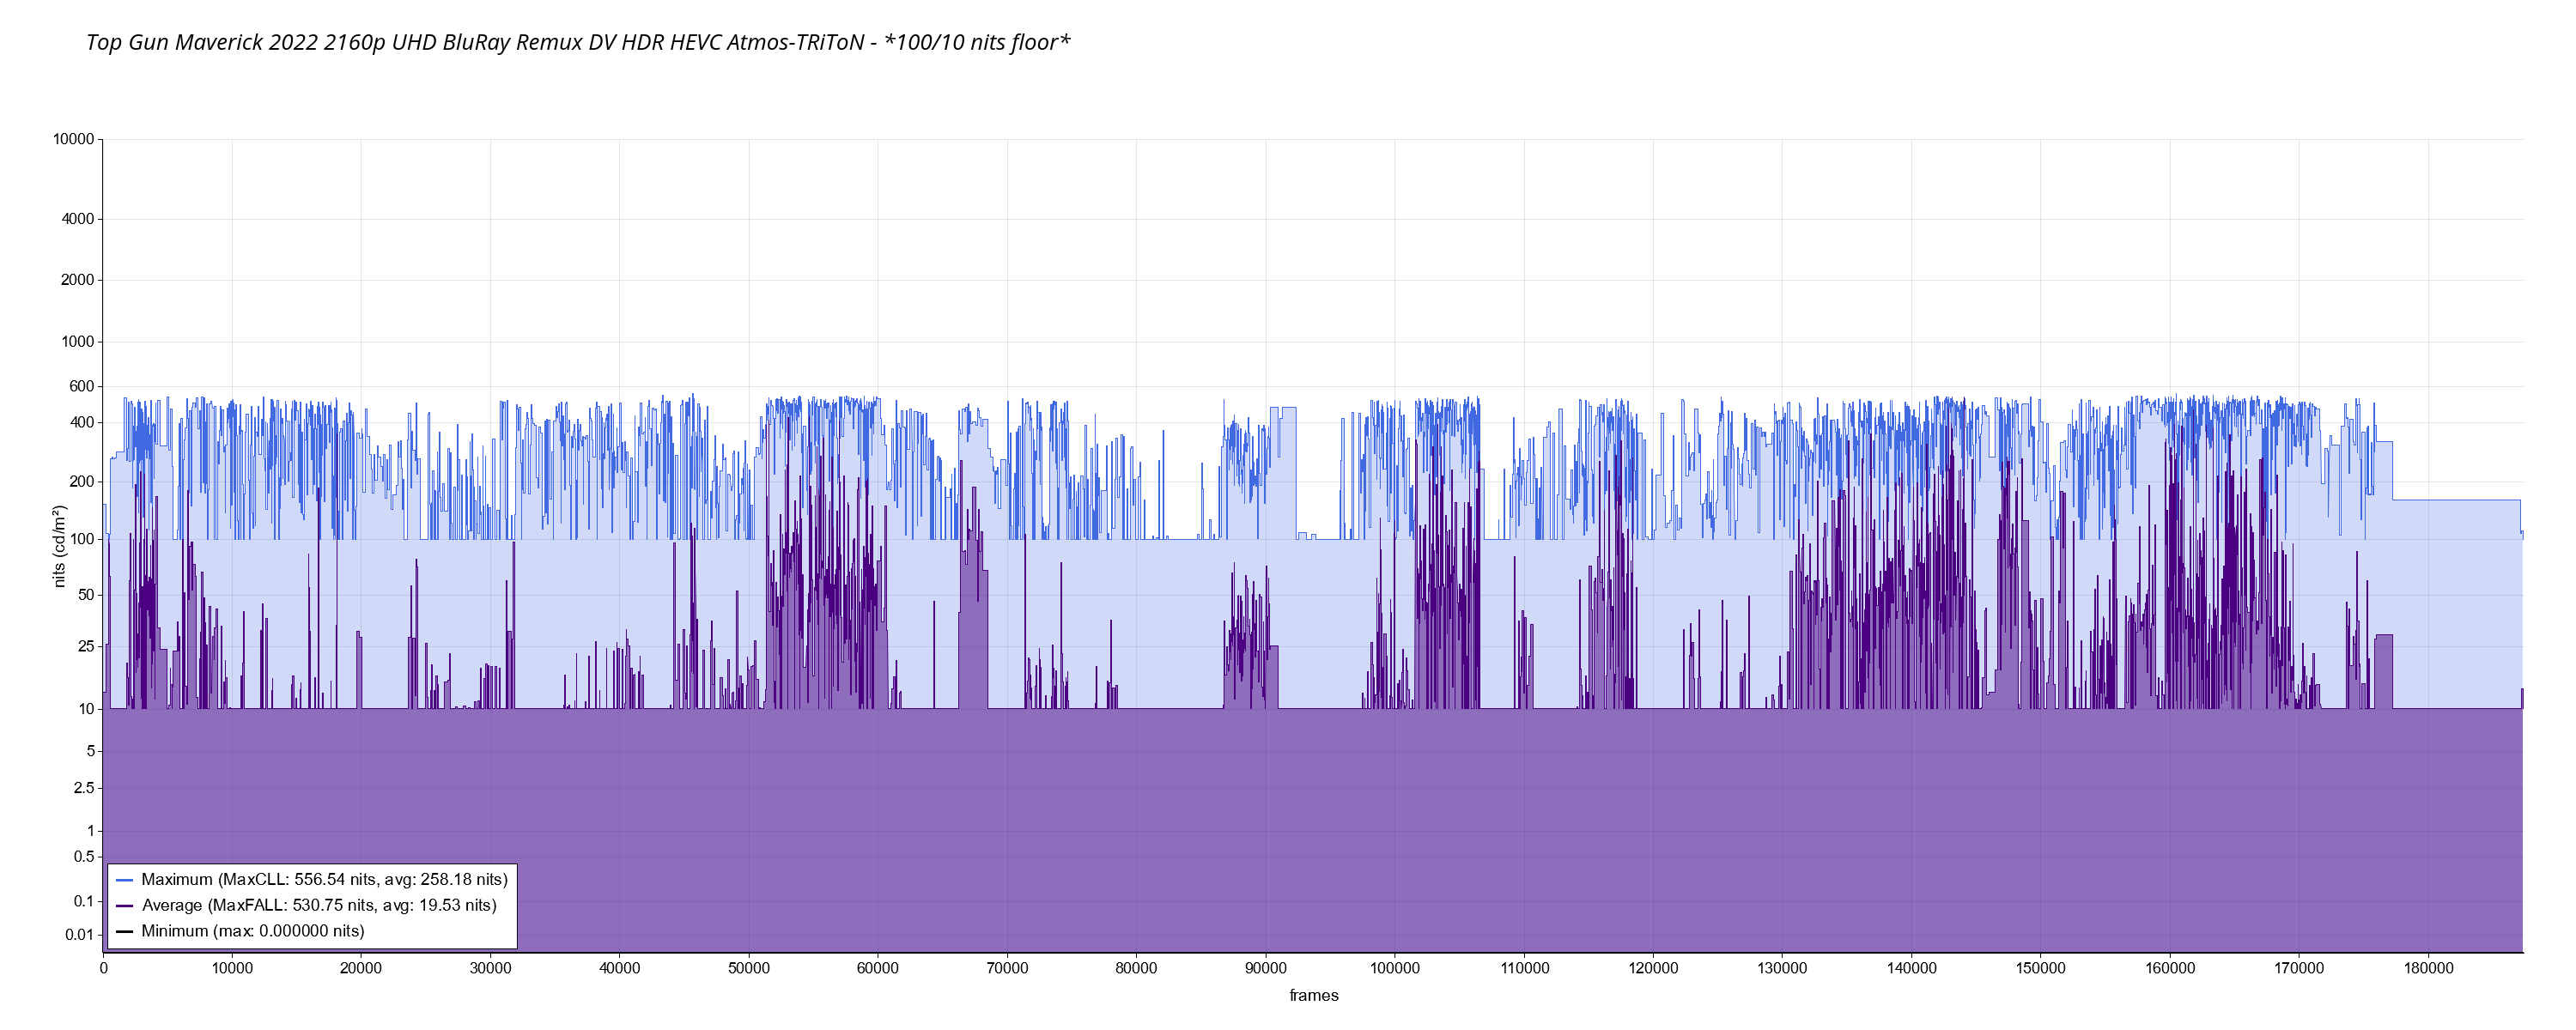Click the Minimum legend entry text
The image size is (2576, 1030).
point(252,932)
